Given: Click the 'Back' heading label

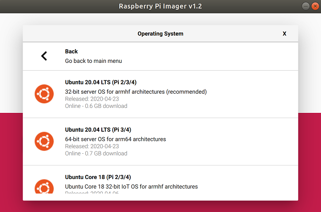Looking at the screenshot, I should (x=71, y=51).
